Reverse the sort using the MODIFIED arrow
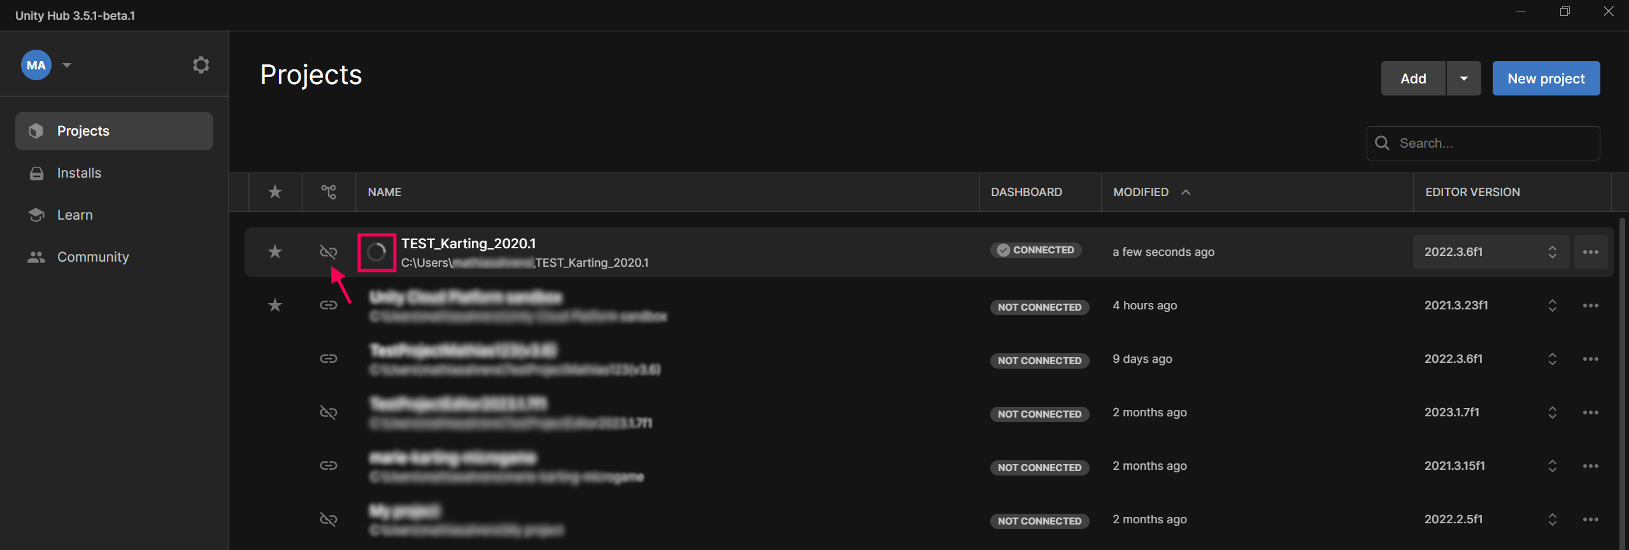 pyautogui.click(x=1186, y=192)
